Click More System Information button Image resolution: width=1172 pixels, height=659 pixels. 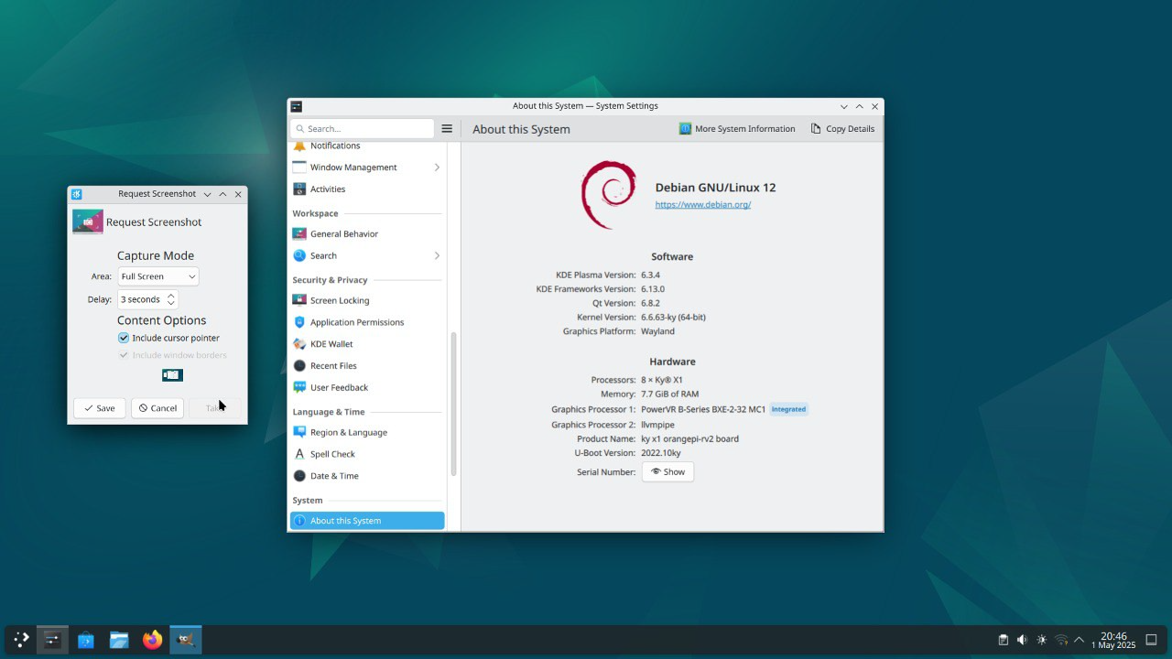(x=737, y=129)
